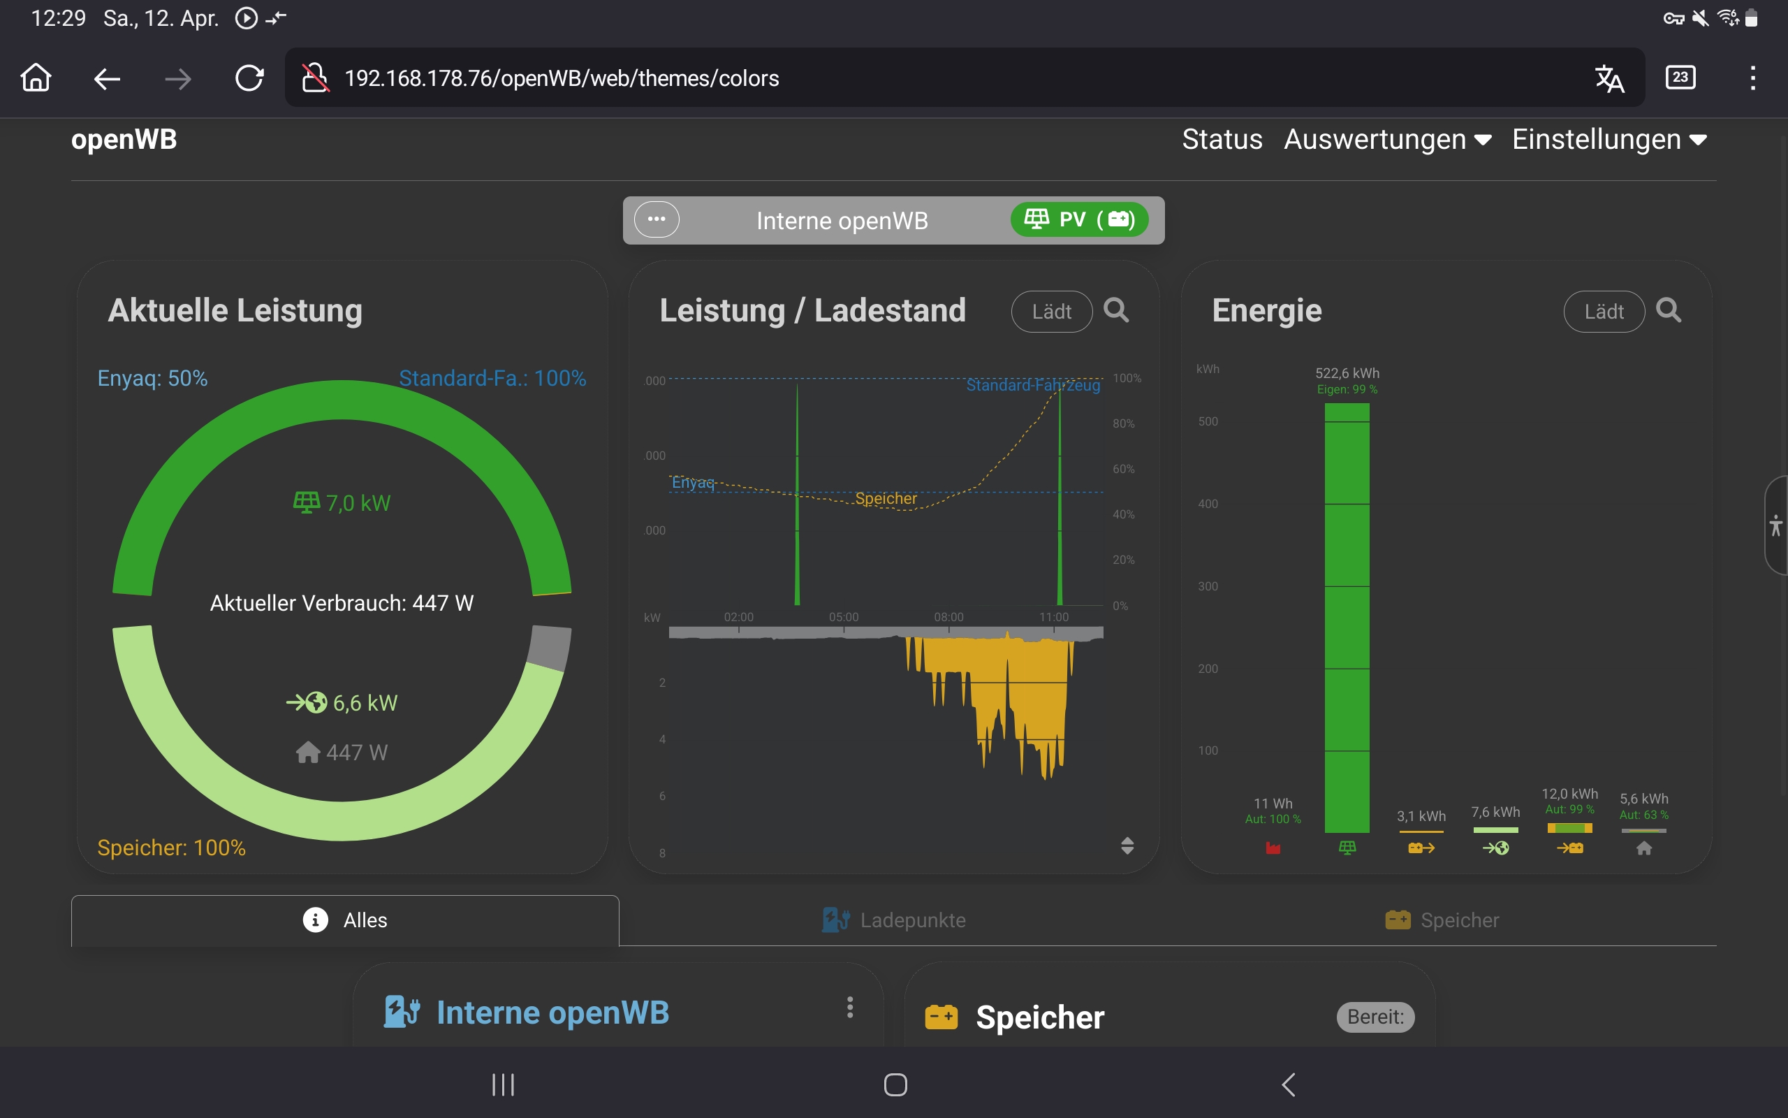Toggle Lädt button in Energie panel
The width and height of the screenshot is (1788, 1118).
(1604, 312)
